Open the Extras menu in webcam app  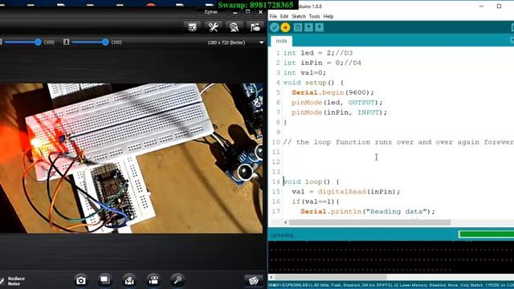210,12
